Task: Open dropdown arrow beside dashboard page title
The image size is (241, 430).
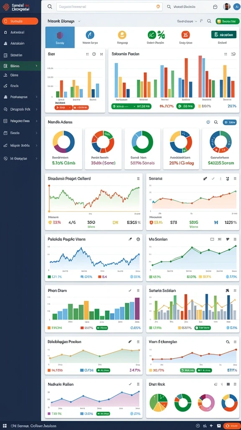Action: pyautogui.click(x=79, y=21)
